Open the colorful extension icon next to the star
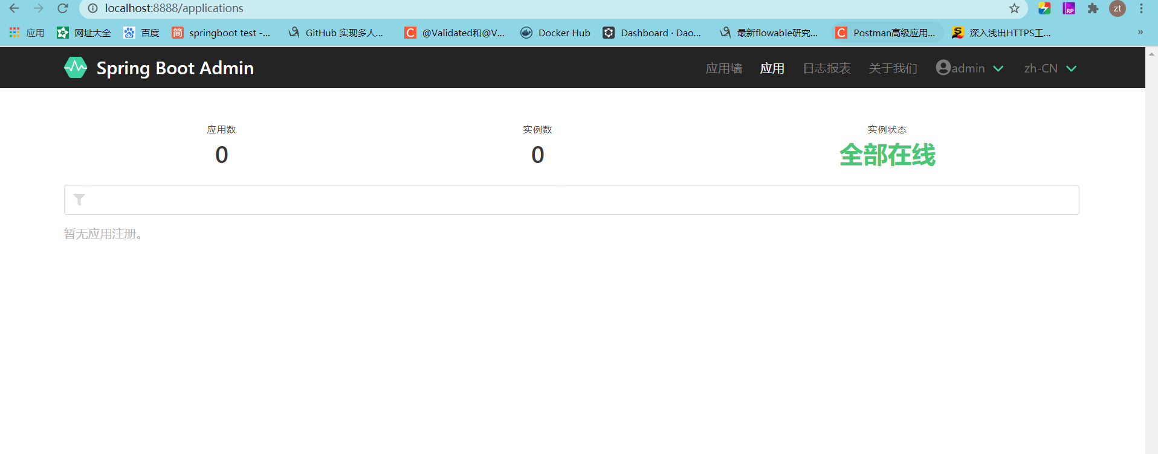 click(x=1044, y=8)
